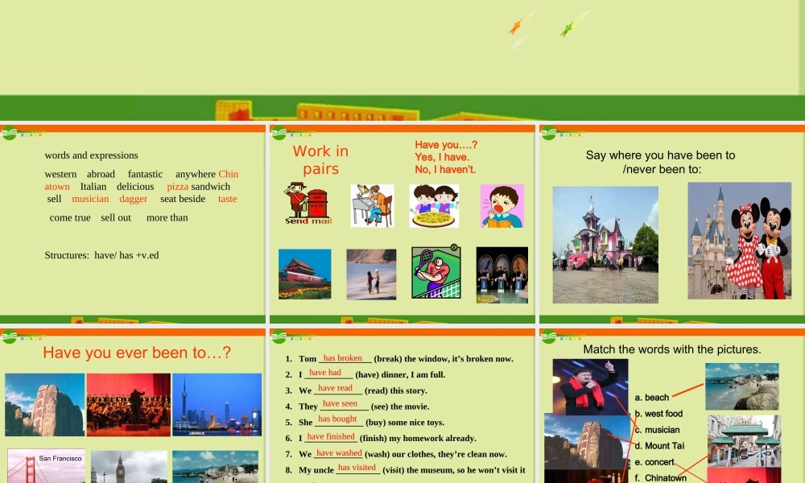Select the answer 'has visited' in sentence 8
Viewport: 805px width, 483px height.
pos(357,468)
